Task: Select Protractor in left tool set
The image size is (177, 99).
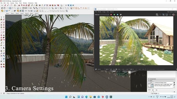Action: pos(1,45)
